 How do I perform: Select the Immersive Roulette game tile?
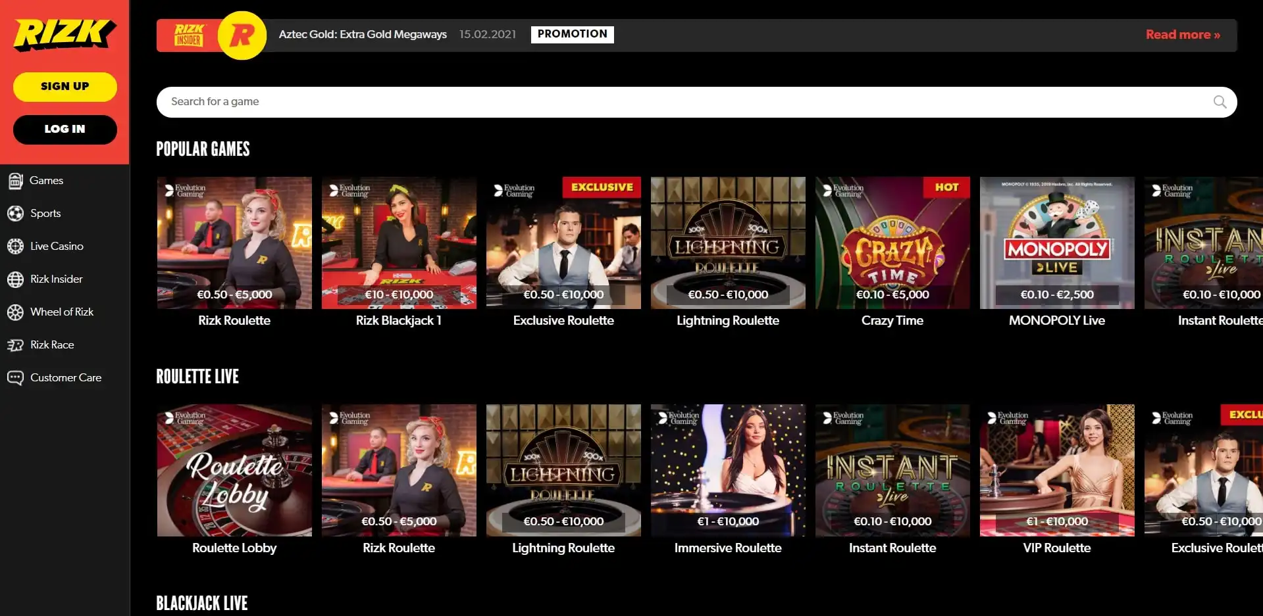[727, 470]
